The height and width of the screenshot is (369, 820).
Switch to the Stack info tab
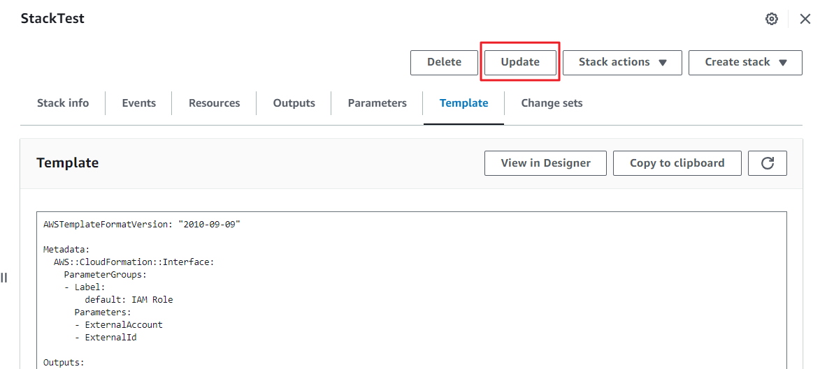tap(63, 103)
